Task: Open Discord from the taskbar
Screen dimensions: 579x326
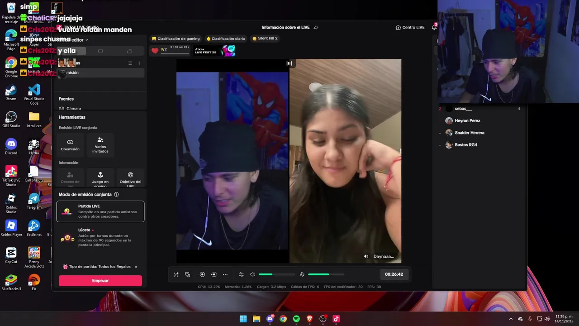Action: pyautogui.click(x=270, y=319)
